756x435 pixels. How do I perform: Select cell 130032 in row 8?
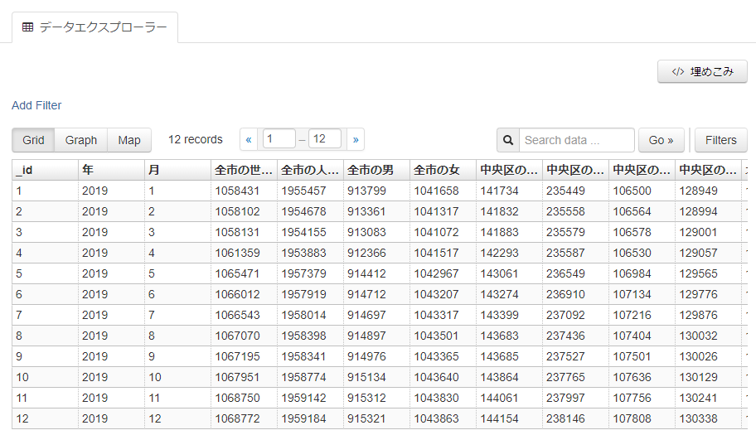(708, 336)
